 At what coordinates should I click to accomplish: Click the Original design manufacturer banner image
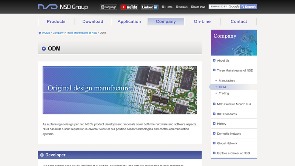(x=120, y=90)
